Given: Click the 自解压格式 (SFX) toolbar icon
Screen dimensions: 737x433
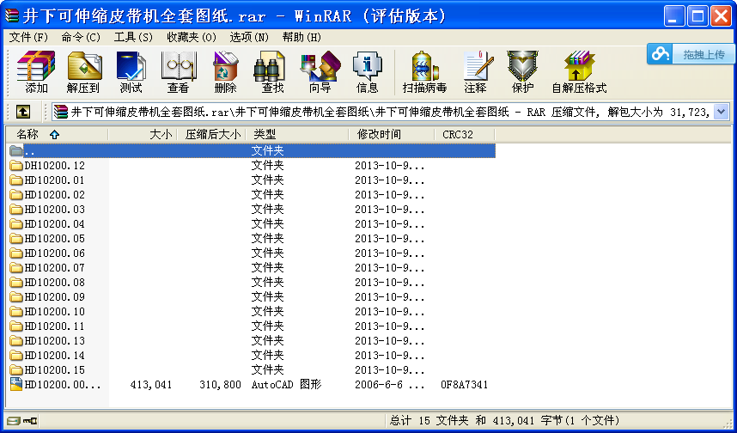Looking at the screenshot, I should pyautogui.click(x=579, y=70).
